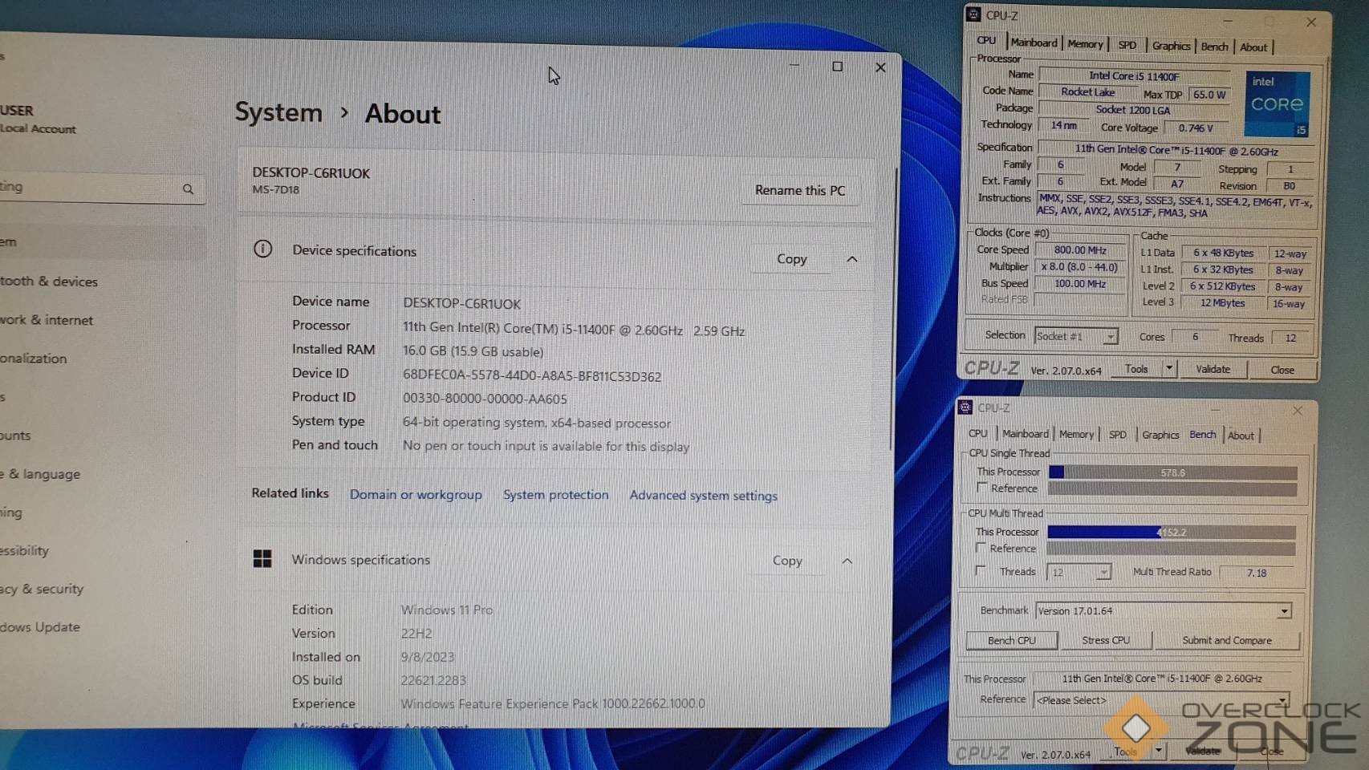Click the CPU-Z app icon in lower window title bar
The image size is (1369, 770).
pyautogui.click(x=965, y=407)
